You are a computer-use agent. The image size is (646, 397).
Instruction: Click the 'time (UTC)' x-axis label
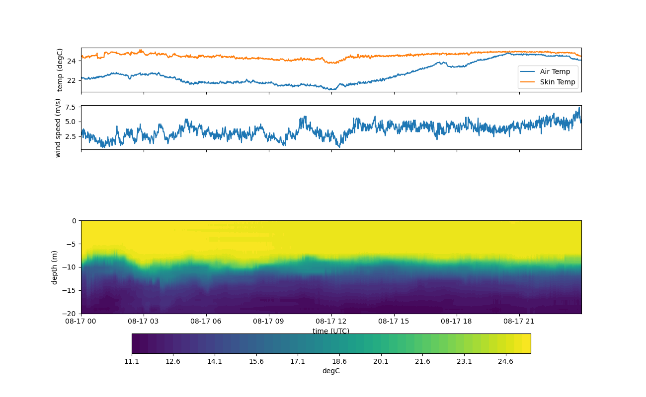[331, 331]
